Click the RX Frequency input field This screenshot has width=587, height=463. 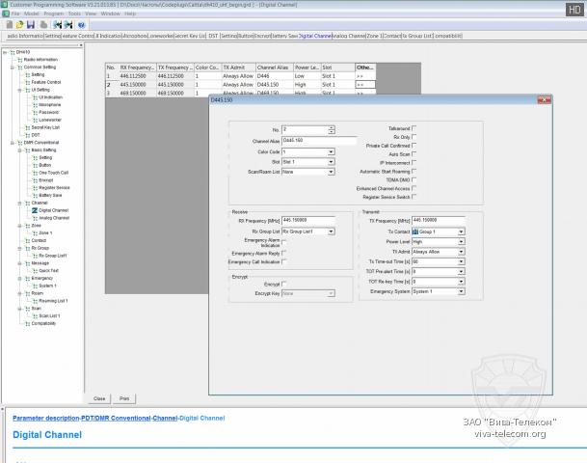(x=308, y=220)
